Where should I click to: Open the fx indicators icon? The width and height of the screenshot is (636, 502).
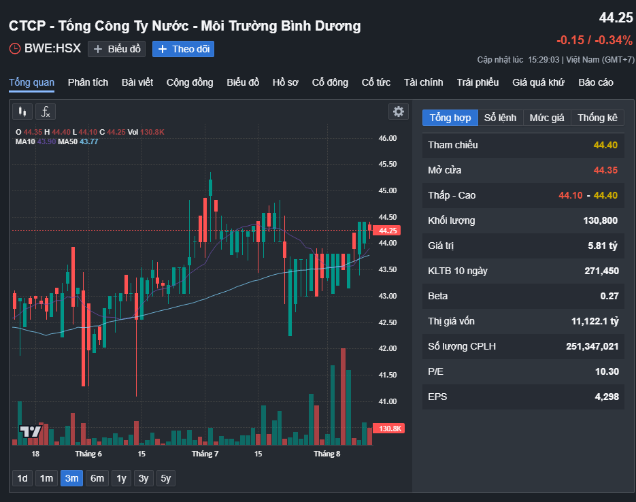pyautogui.click(x=46, y=112)
